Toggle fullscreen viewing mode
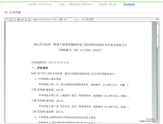 [x=61, y=20]
